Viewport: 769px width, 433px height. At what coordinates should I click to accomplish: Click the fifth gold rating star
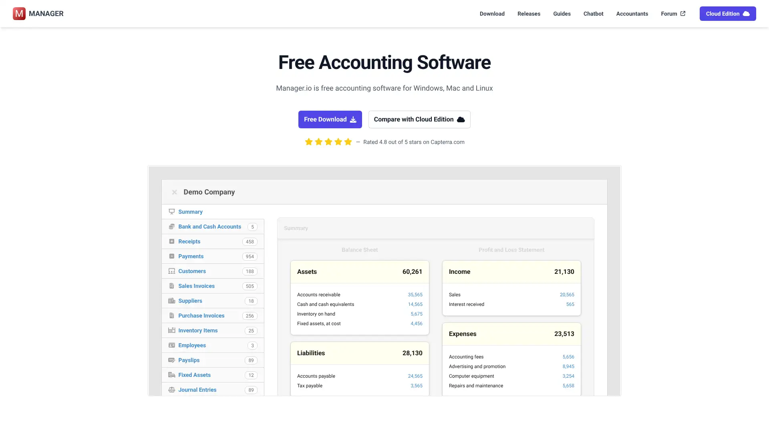point(348,142)
